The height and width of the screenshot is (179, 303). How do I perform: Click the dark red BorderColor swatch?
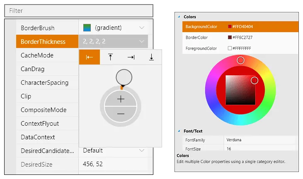click(230, 37)
